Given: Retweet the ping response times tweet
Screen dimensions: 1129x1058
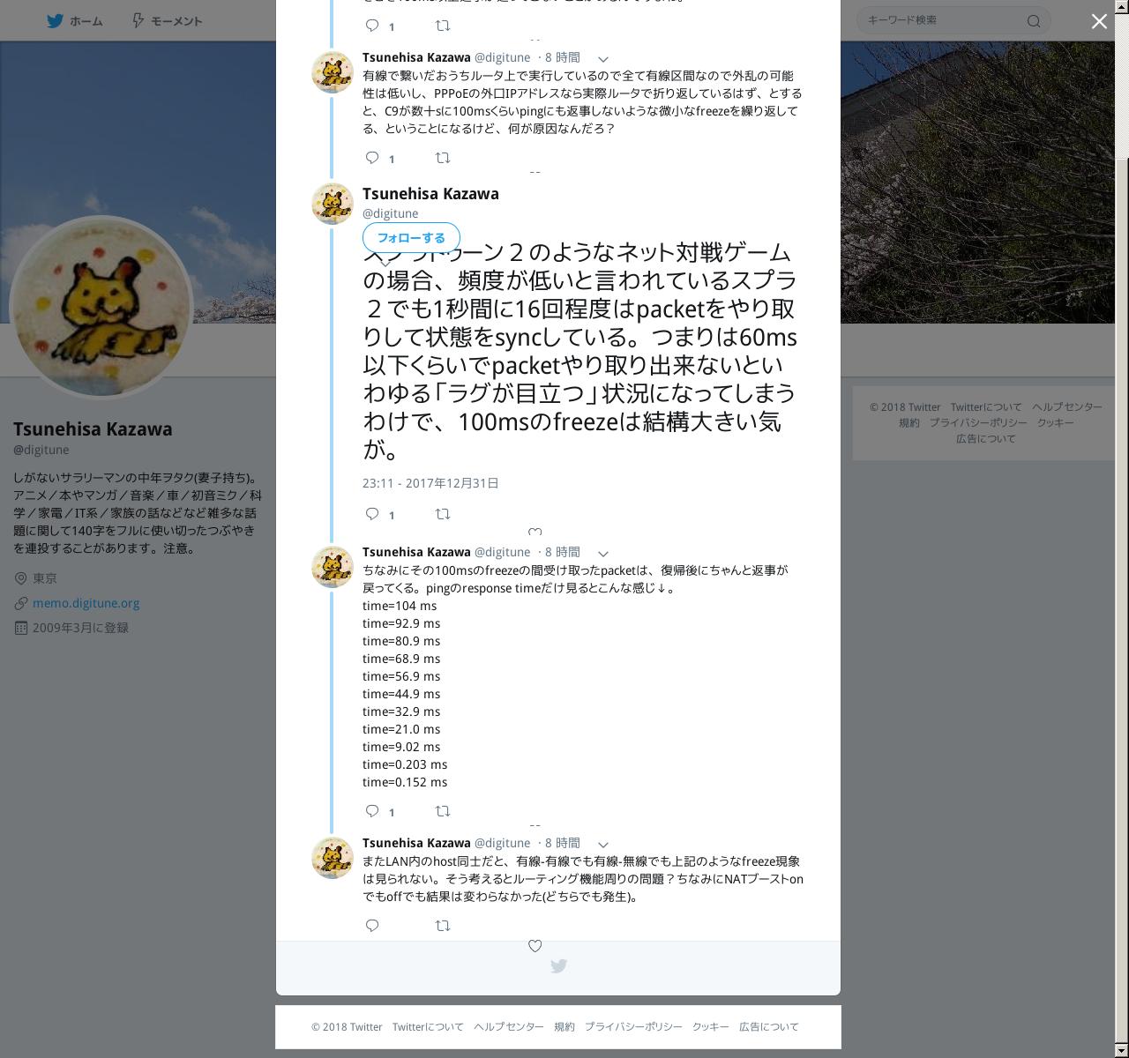Looking at the screenshot, I should coord(443,810).
